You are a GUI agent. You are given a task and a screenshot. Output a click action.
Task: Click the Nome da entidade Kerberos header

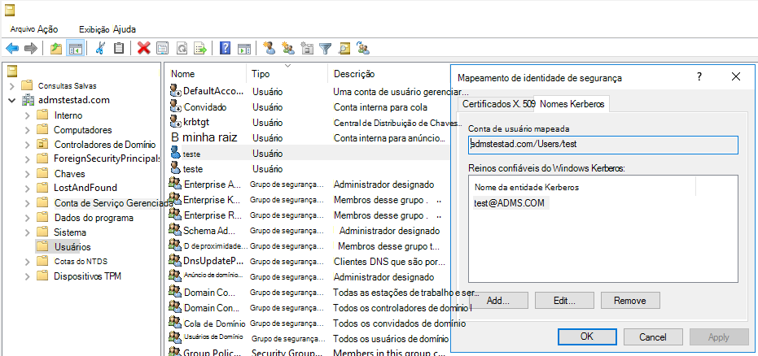pyautogui.click(x=527, y=187)
